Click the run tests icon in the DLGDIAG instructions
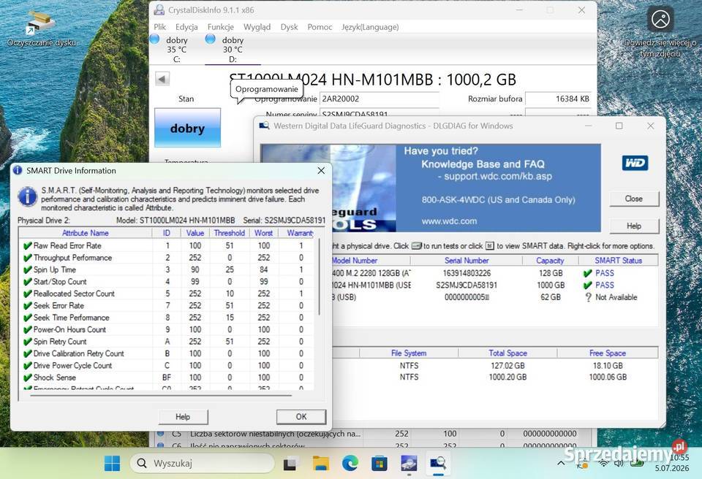Viewport: 702px width, 479px height. tap(416, 246)
